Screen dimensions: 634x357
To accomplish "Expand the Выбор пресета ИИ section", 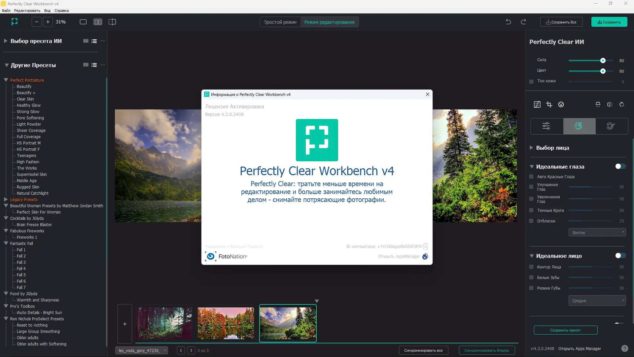I will (5, 41).
